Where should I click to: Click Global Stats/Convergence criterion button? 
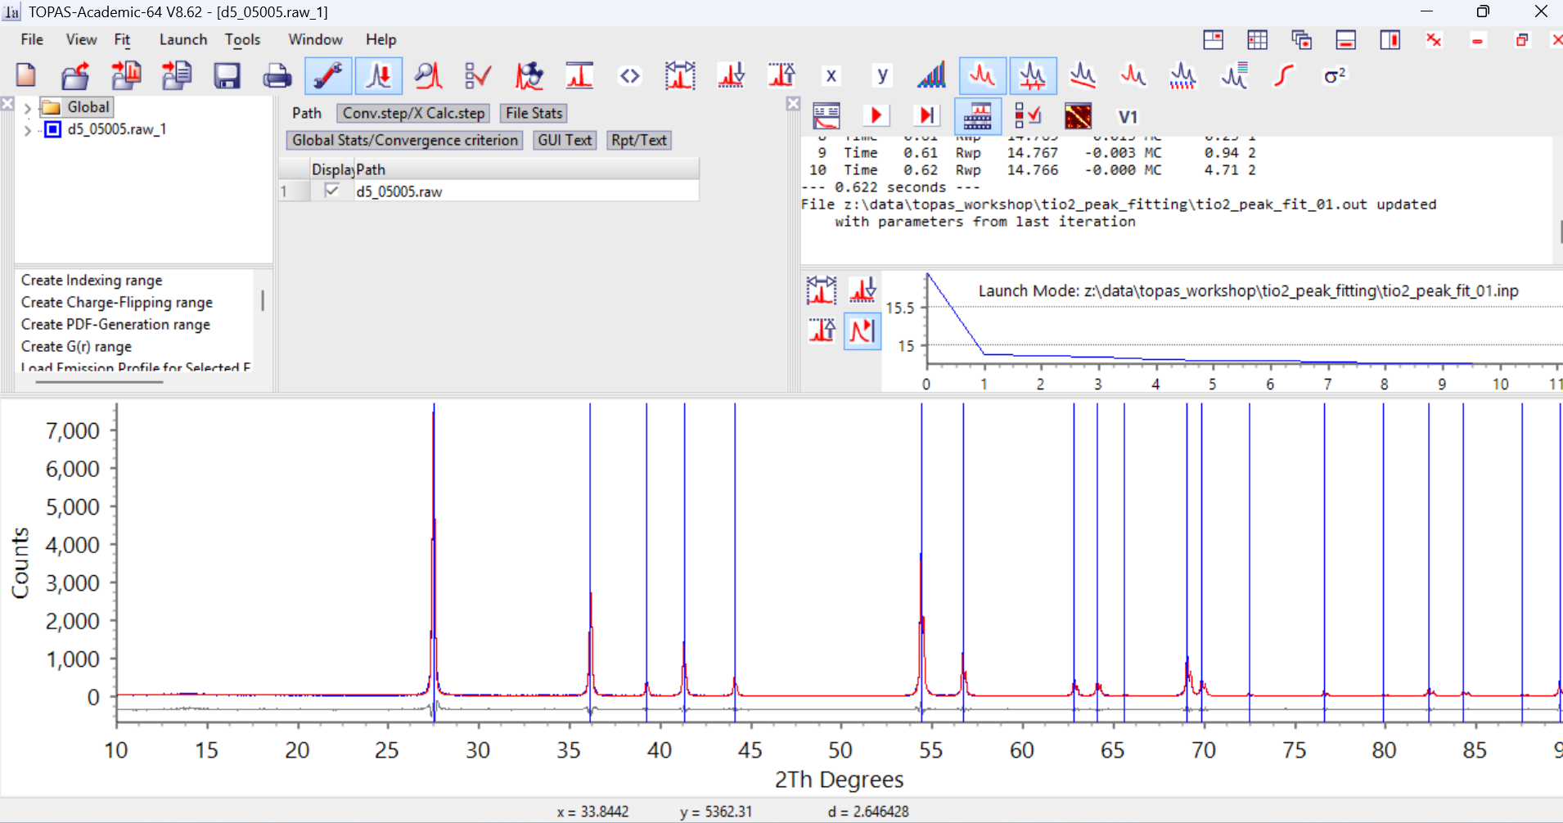pyautogui.click(x=405, y=141)
